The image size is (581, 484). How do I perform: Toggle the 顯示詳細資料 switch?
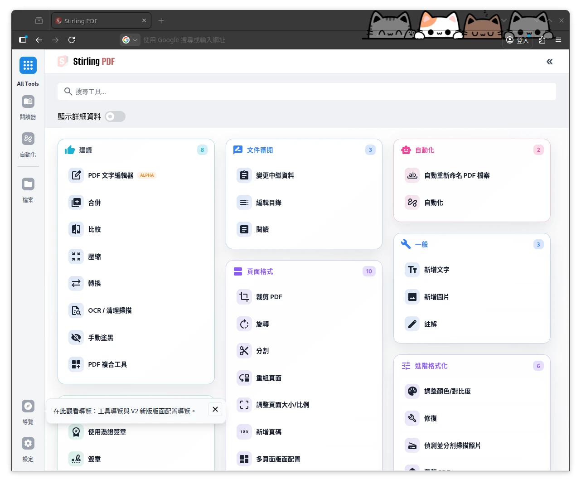(115, 116)
